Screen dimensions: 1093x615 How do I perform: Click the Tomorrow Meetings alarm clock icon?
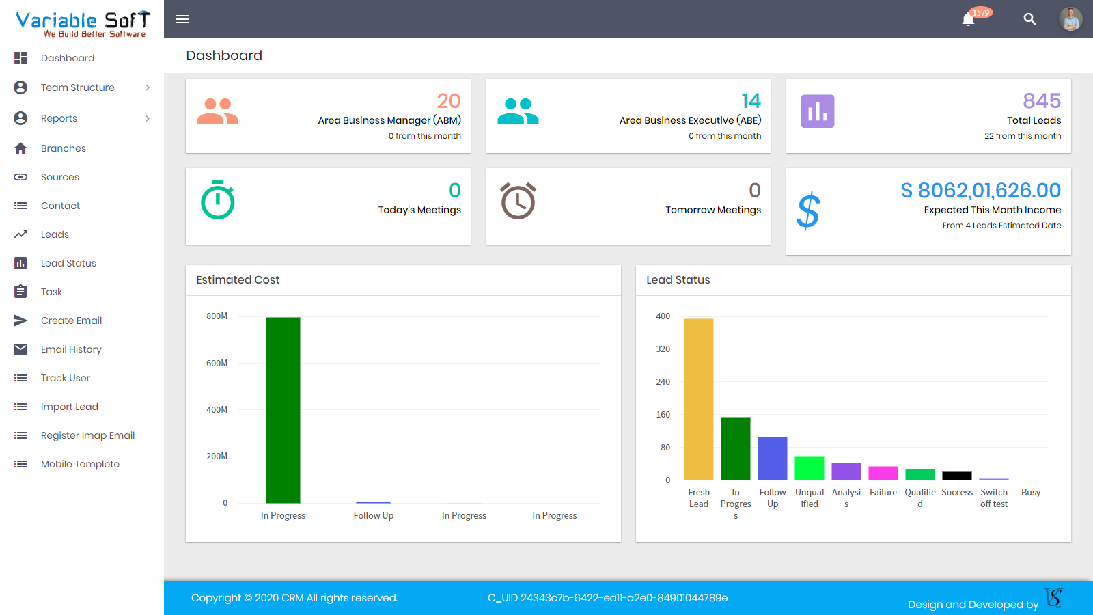point(518,201)
